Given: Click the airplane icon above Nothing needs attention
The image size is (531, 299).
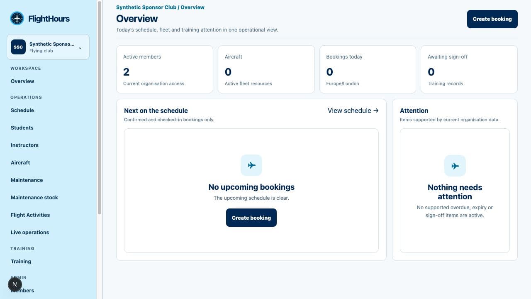Looking at the screenshot, I should 455,166.
